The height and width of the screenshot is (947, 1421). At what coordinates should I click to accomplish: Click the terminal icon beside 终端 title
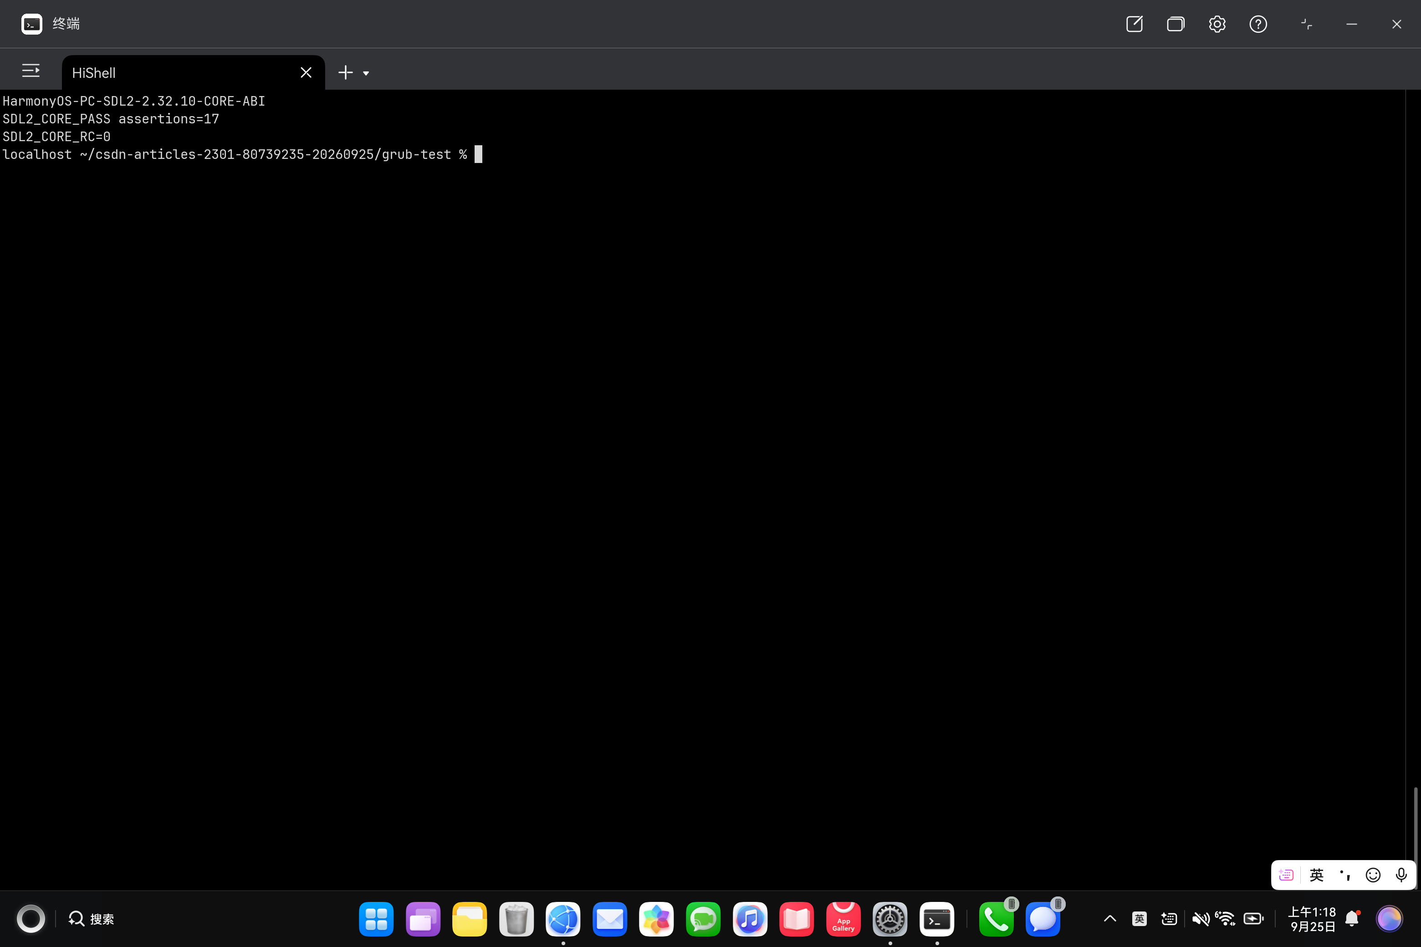tap(31, 24)
